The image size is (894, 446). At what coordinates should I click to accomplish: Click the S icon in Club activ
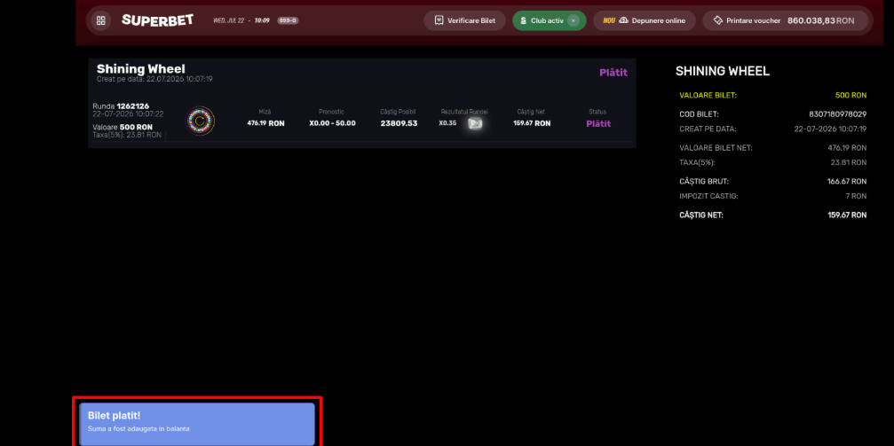524,20
